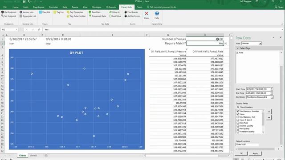This screenshot has width=285, height=160.
Task: Open the Require Match cell dropdown
Action: pos(225,44)
